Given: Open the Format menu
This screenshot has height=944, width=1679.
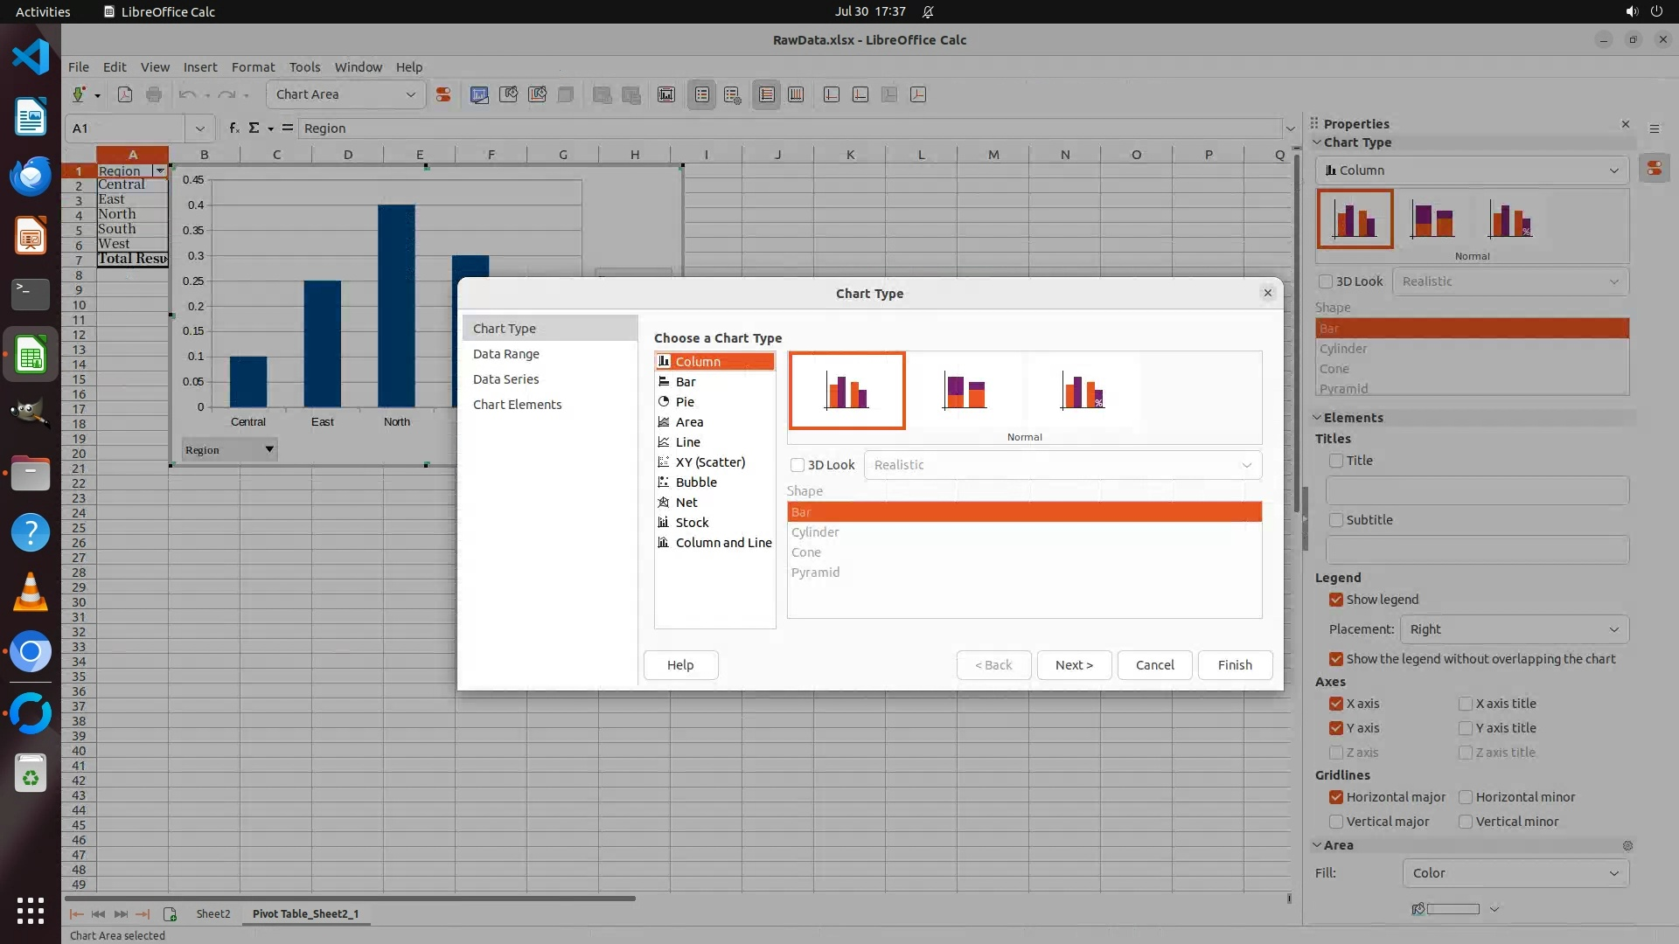Looking at the screenshot, I should (253, 67).
